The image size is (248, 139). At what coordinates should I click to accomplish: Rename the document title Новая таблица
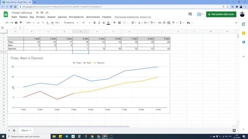pos(22,13)
